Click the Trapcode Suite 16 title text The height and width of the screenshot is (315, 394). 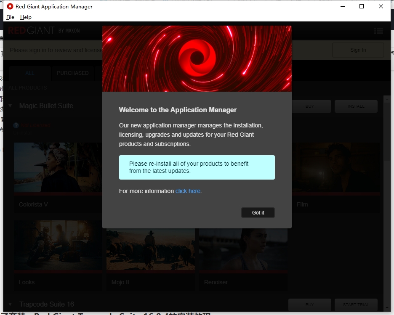click(47, 304)
